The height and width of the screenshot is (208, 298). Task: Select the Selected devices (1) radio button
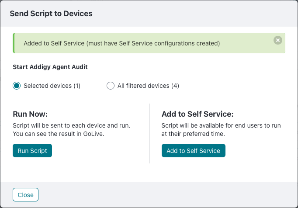coord(17,86)
